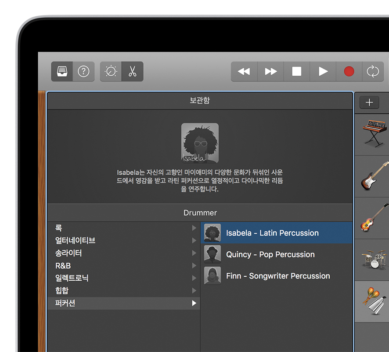The image size is (389, 352).
Task: Select the 퍼커션 category
Action: pyautogui.click(x=123, y=303)
